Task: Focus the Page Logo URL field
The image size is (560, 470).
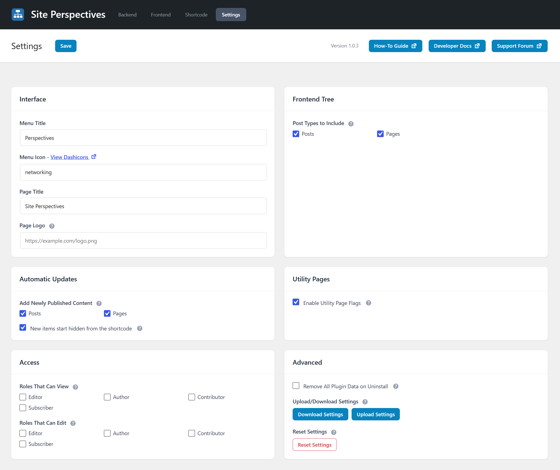Action: 143,240
